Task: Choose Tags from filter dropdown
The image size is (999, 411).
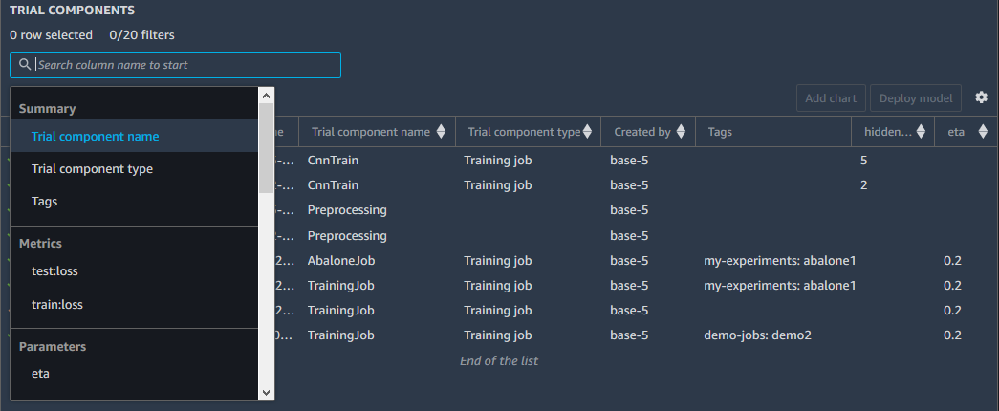Action: [x=45, y=202]
